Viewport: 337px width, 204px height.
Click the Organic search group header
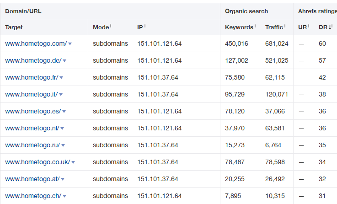(x=246, y=11)
